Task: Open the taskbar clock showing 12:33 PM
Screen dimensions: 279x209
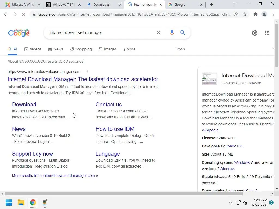Action: (x=259, y=202)
